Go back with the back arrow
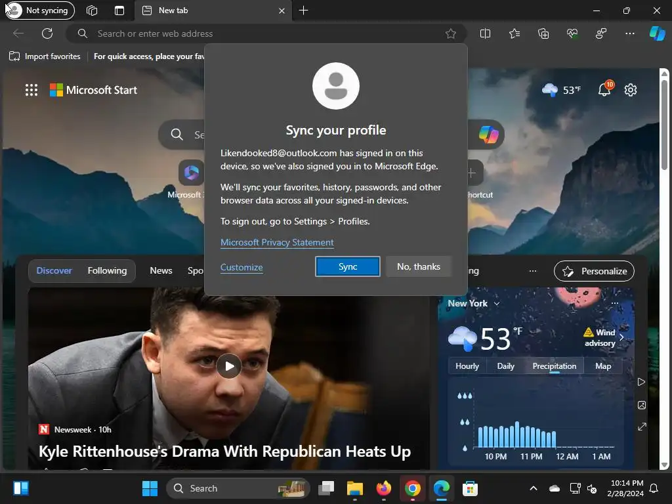Viewport: 672px width, 504px height. point(18,33)
